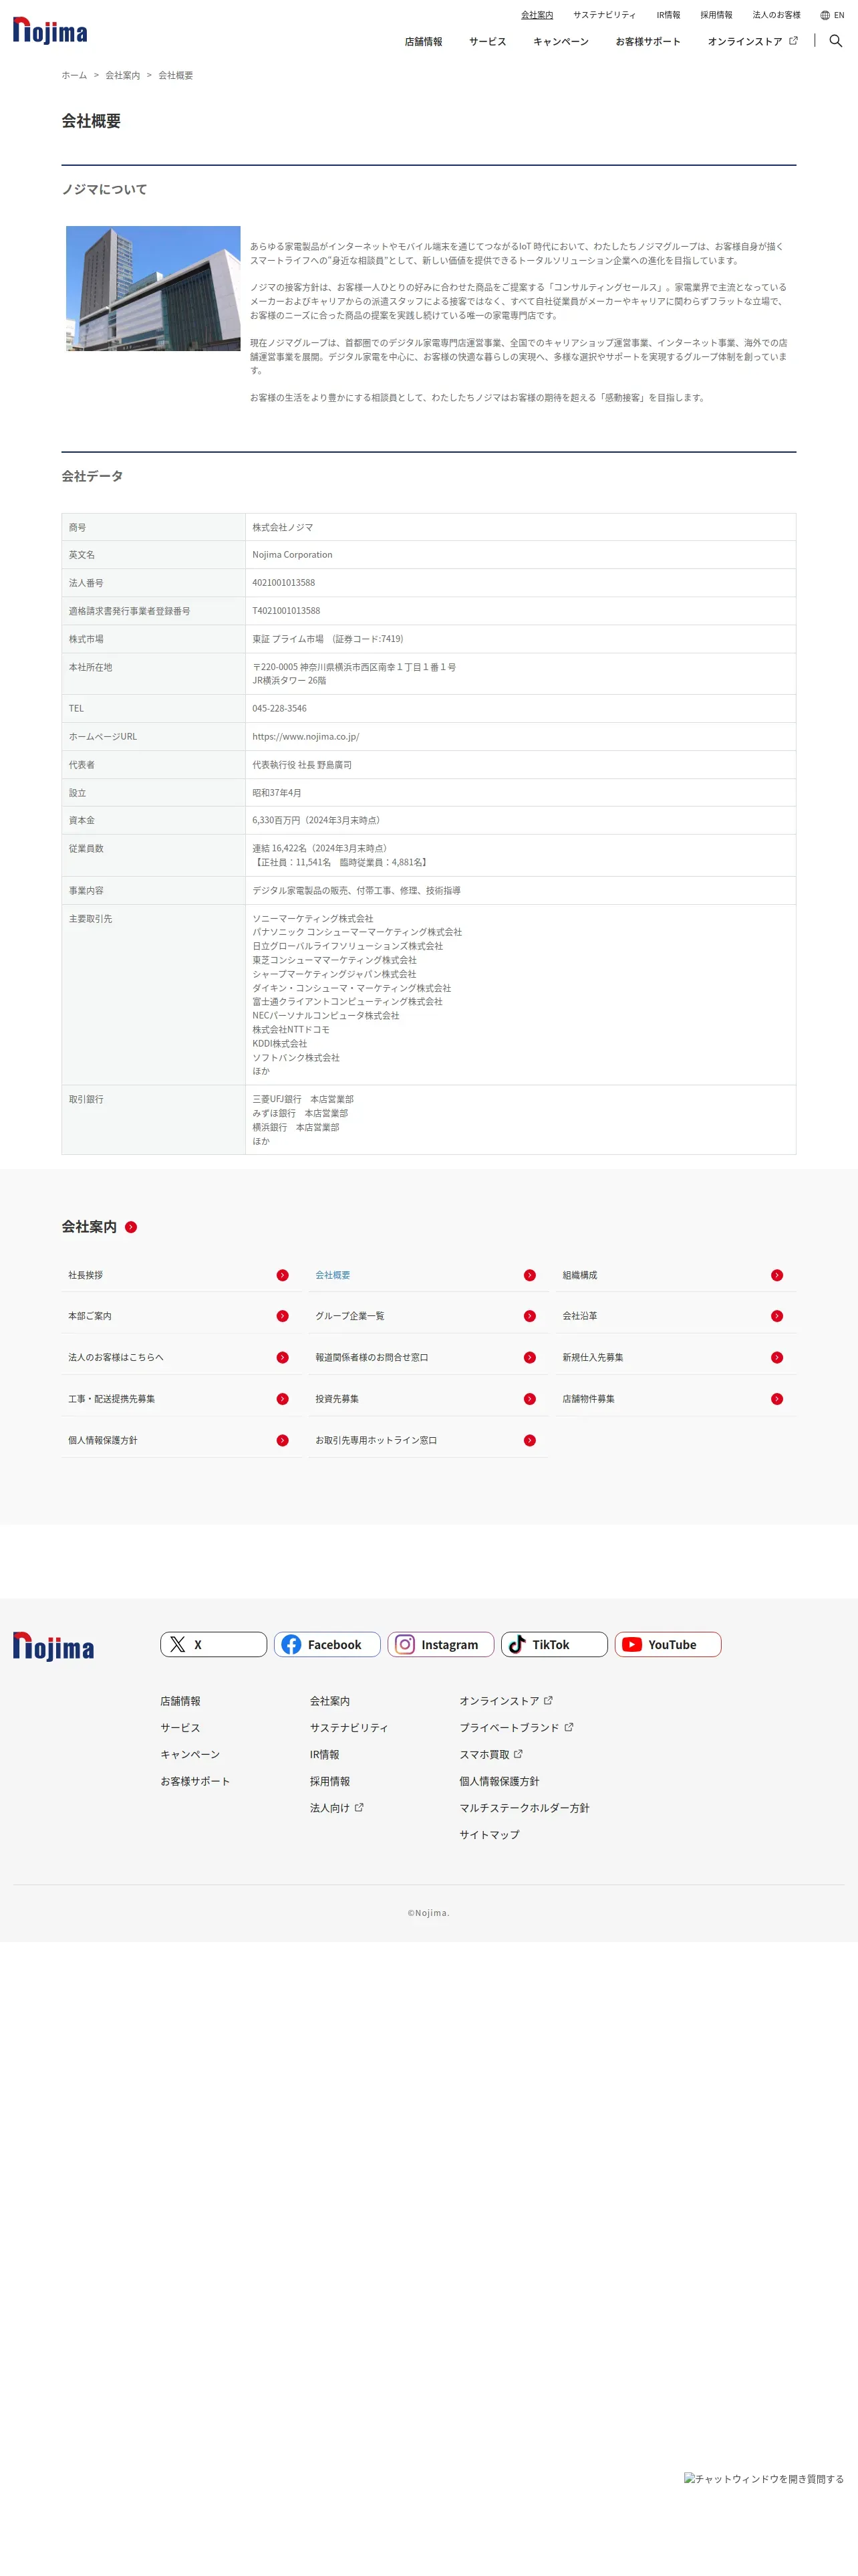Click red arrow on 法人のお客様はこちらへ row

click(x=283, y=1357)
